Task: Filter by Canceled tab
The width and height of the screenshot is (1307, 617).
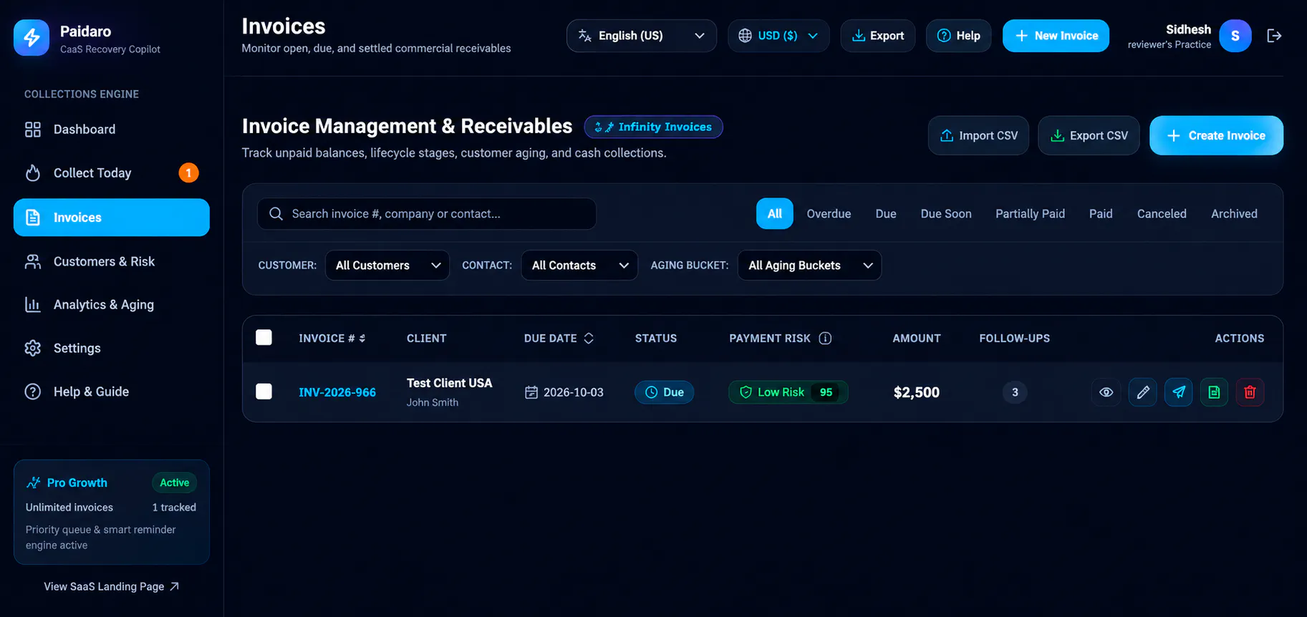Action: (x=1162, y=214)
